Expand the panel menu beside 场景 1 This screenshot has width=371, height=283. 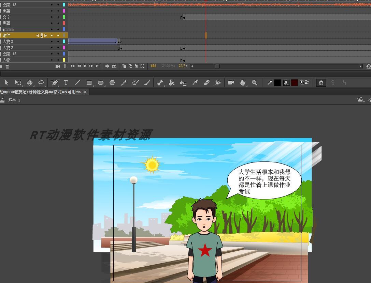click(360, 100)
